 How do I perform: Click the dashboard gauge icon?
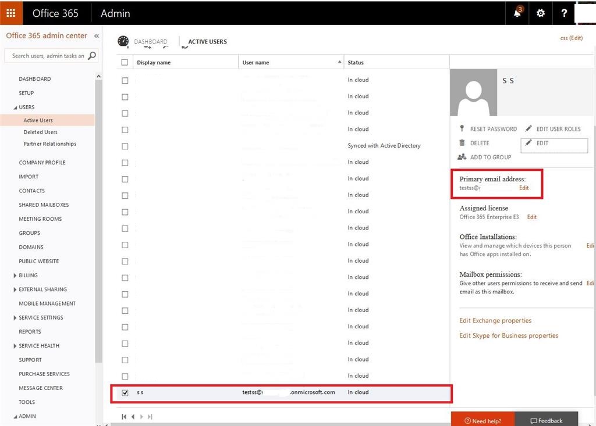coord(123,41)
